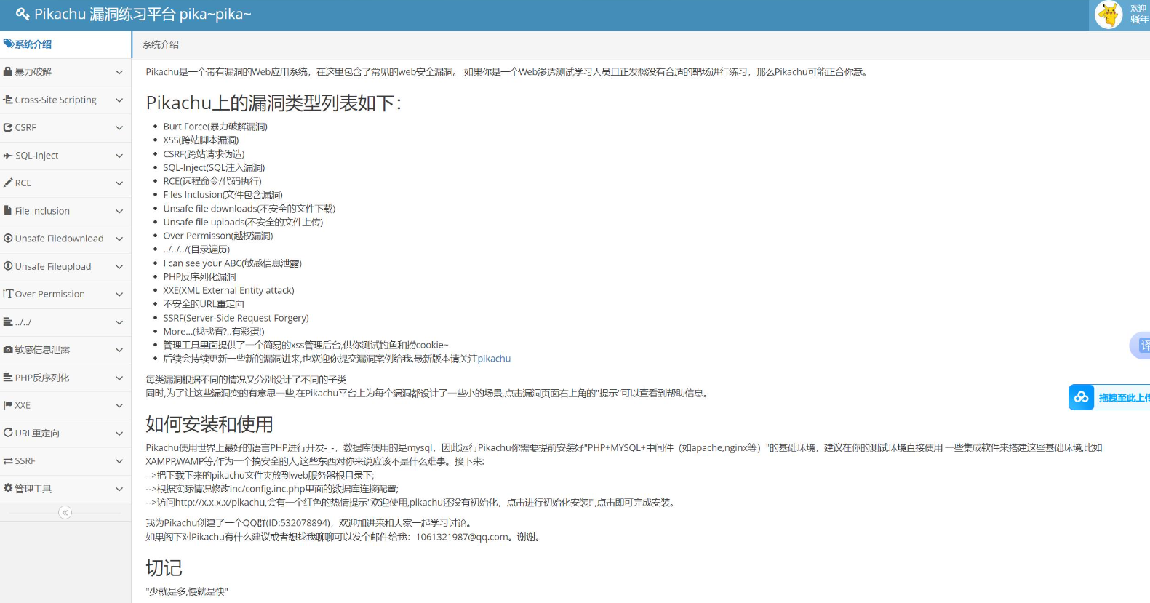The height and width of the screenshot is (603, 1150).
Task: Expand the SQL-Inject chevron arrow
Action: click(x=119, y=156)
